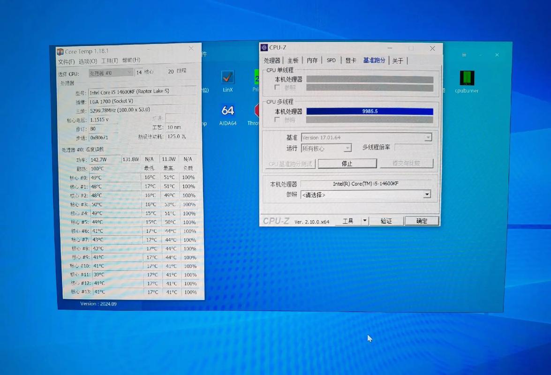Viewport: 551px width, 375px height.
Task: Open the 选项(O) menu in Core Temp
Action: [x=88, y=61]
